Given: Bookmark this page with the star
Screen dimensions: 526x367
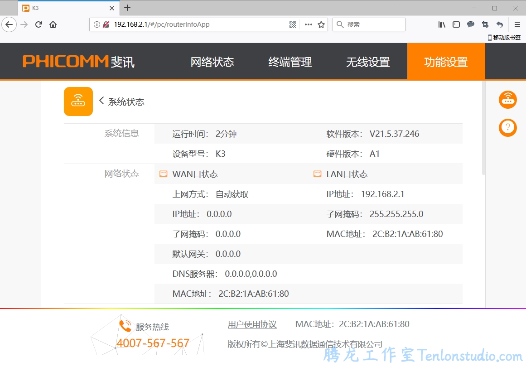Looking at the screenshot, I should (x=321, y=24).
